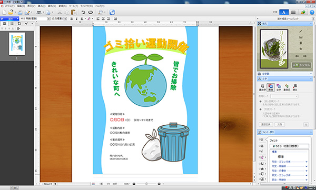This screenshot has width=316, height=190.
Task: Click the star favorite icon in palette
Action: [x=301, y=49]
